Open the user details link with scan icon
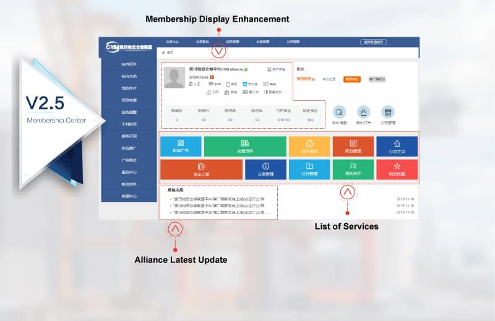 pyautogui.click(x=276, y=69)
